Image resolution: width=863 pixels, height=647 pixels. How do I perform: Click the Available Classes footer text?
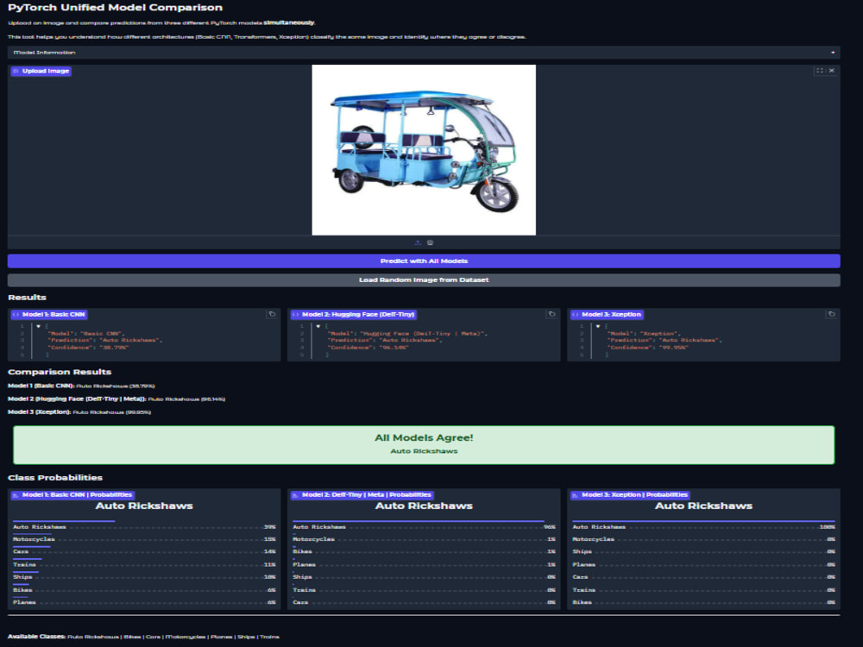coord(143,637)
